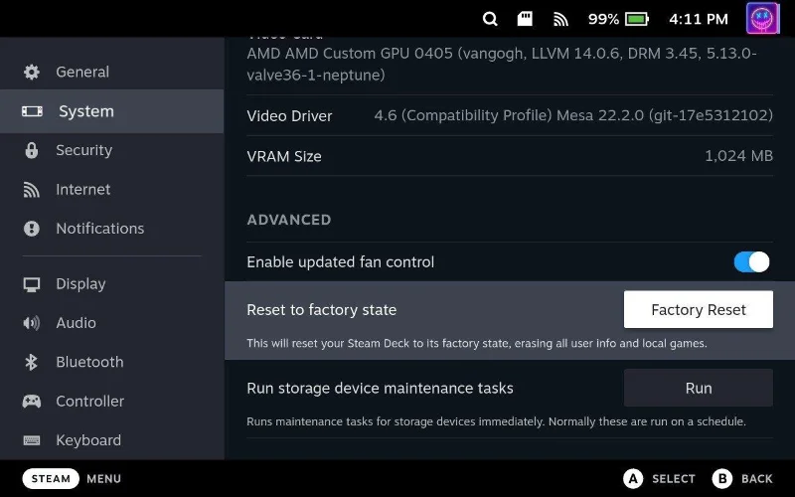Click the B Back footer button
The image size is (795, 497).
(740, 478)
